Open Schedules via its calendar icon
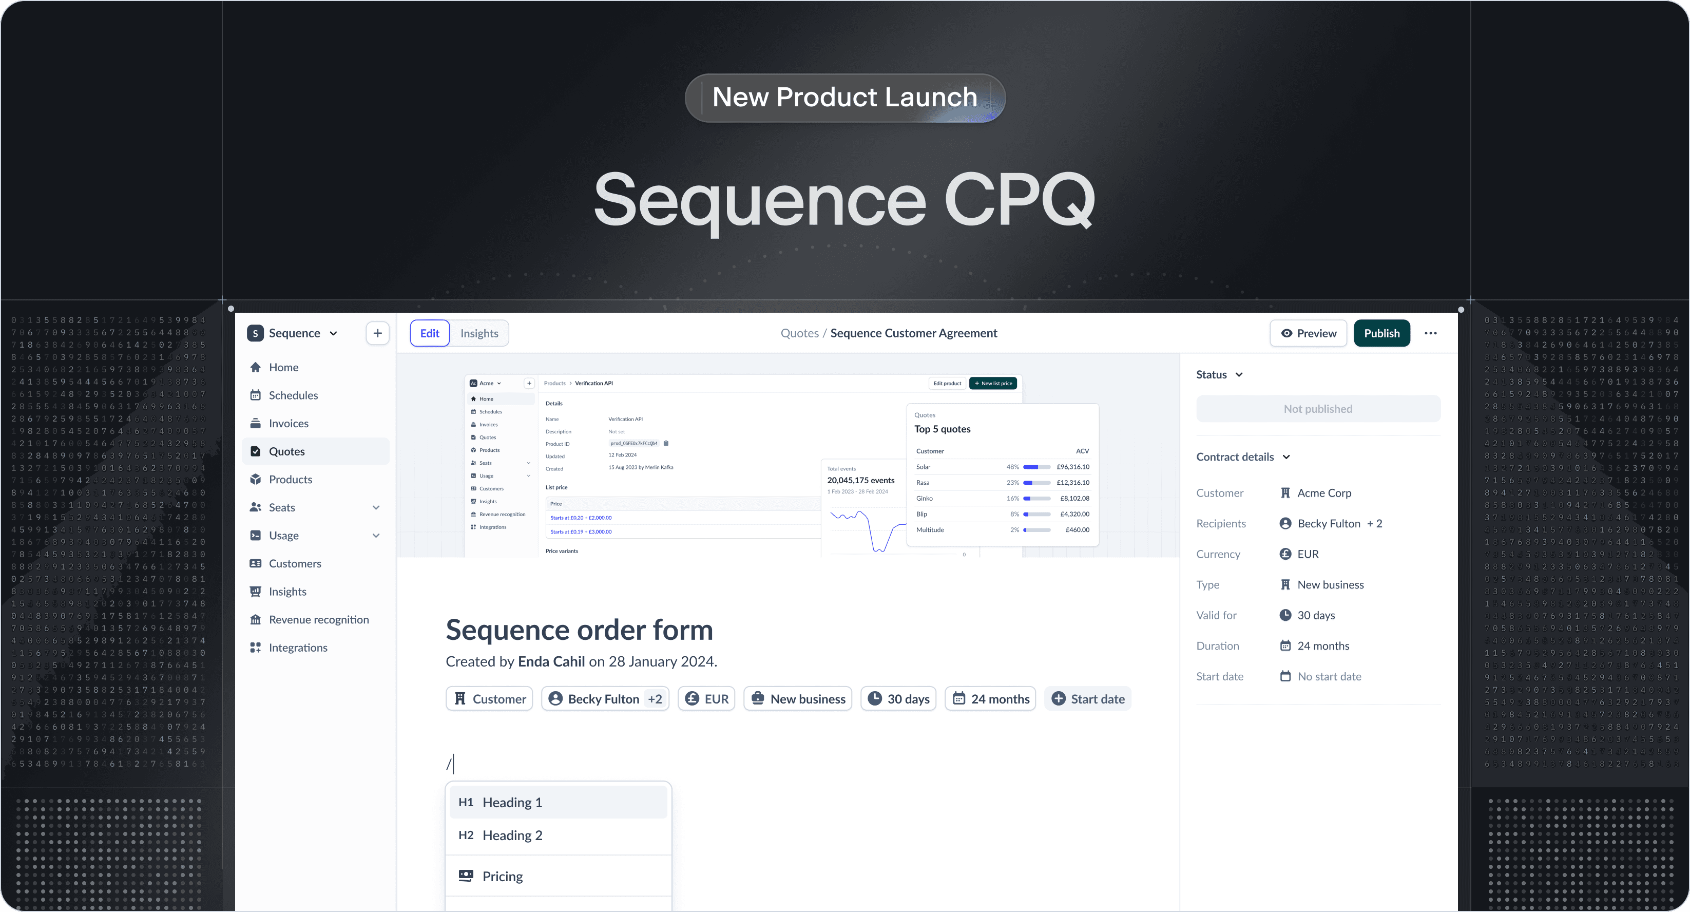Screen dimensions: 1690x912 [x=255, y=395]
